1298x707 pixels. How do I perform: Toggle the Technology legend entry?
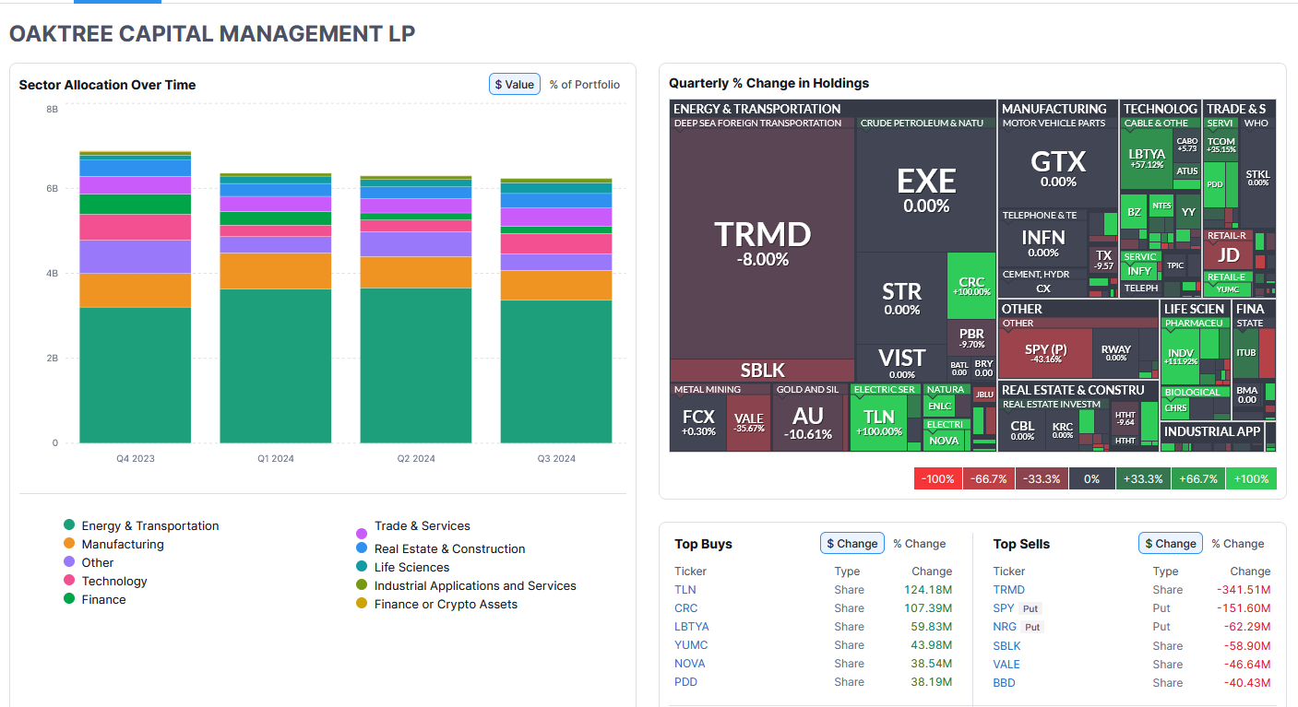click(105, 581)
